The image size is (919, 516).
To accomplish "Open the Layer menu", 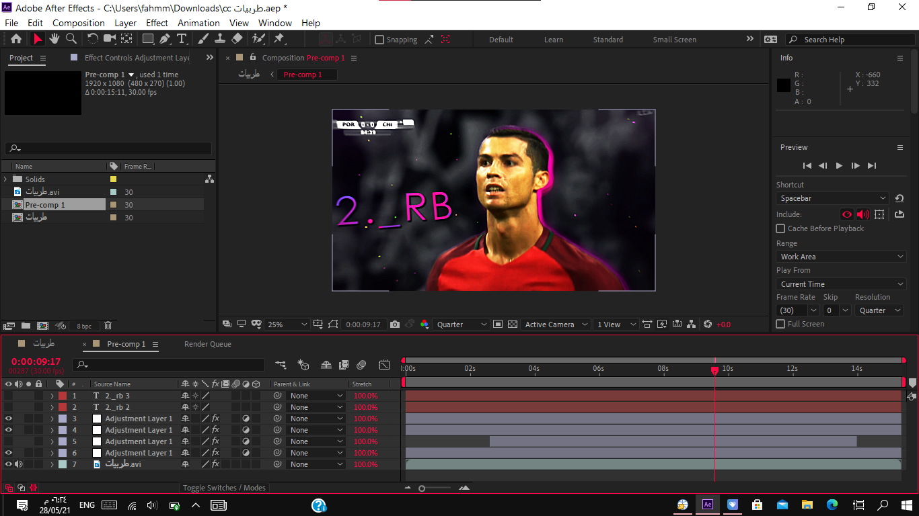I will (125, 23).
